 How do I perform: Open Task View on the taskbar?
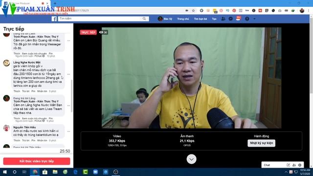pos(24,172)
